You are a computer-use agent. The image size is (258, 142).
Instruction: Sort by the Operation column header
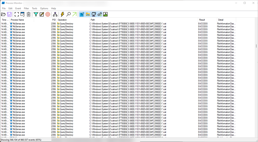pos(73,20)
